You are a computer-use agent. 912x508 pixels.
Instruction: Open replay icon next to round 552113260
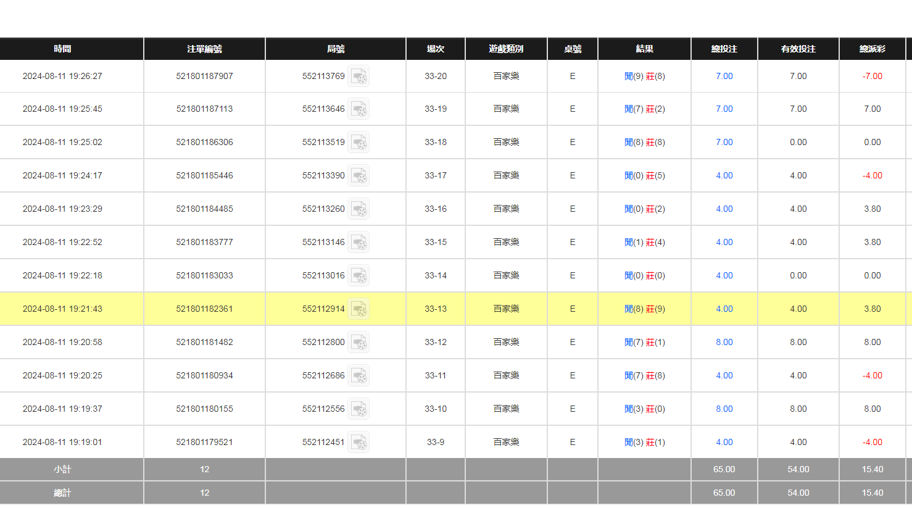pos(359,209)
